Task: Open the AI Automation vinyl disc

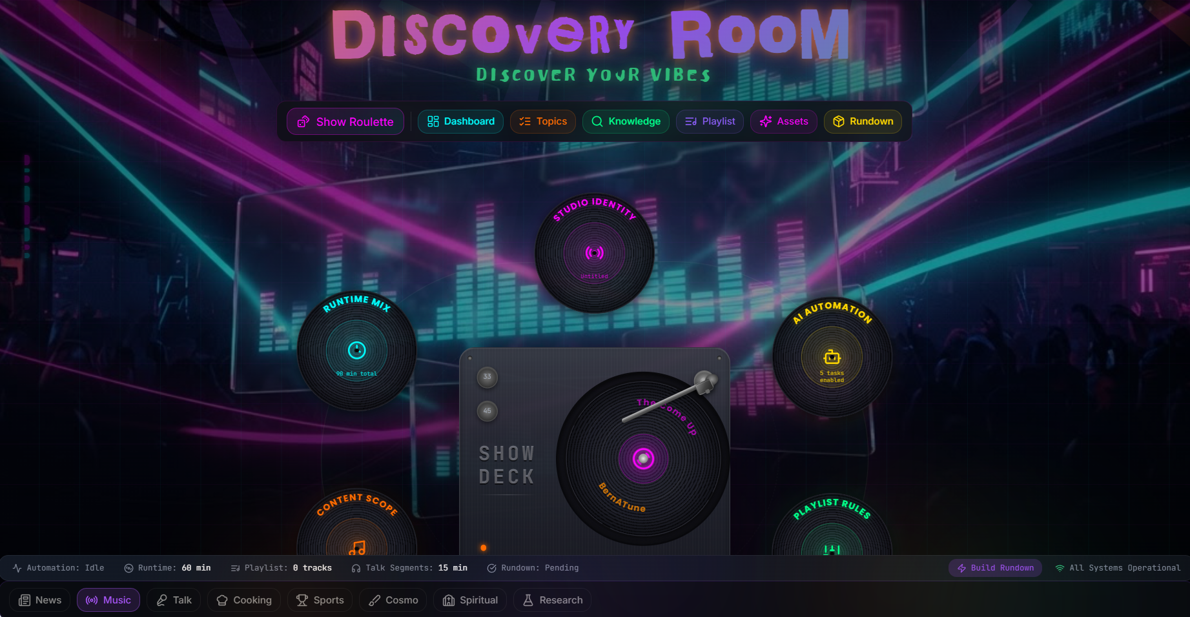Action: [832, 357]
